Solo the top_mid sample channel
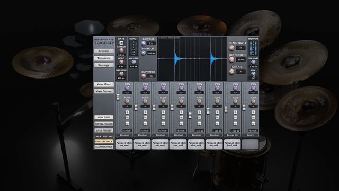339x191 pixels. 127,112
